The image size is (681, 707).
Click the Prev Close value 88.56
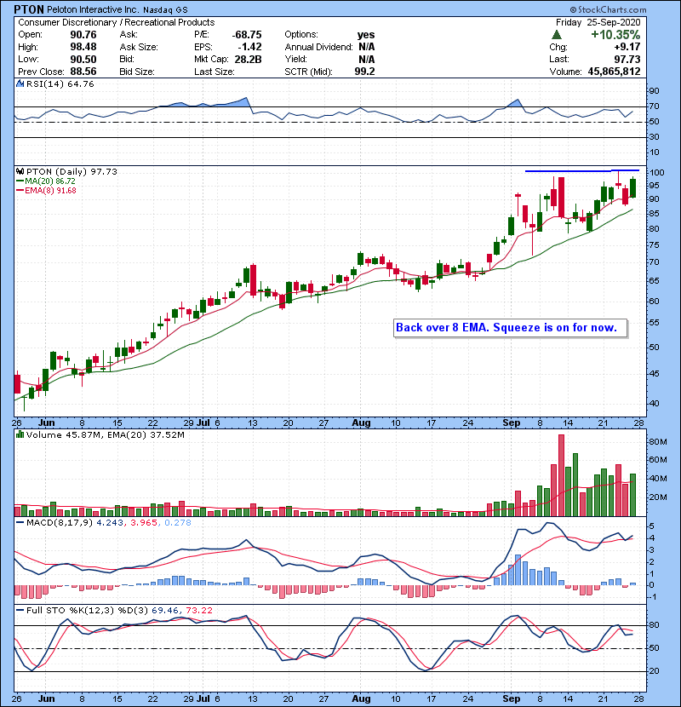(83, 72)
